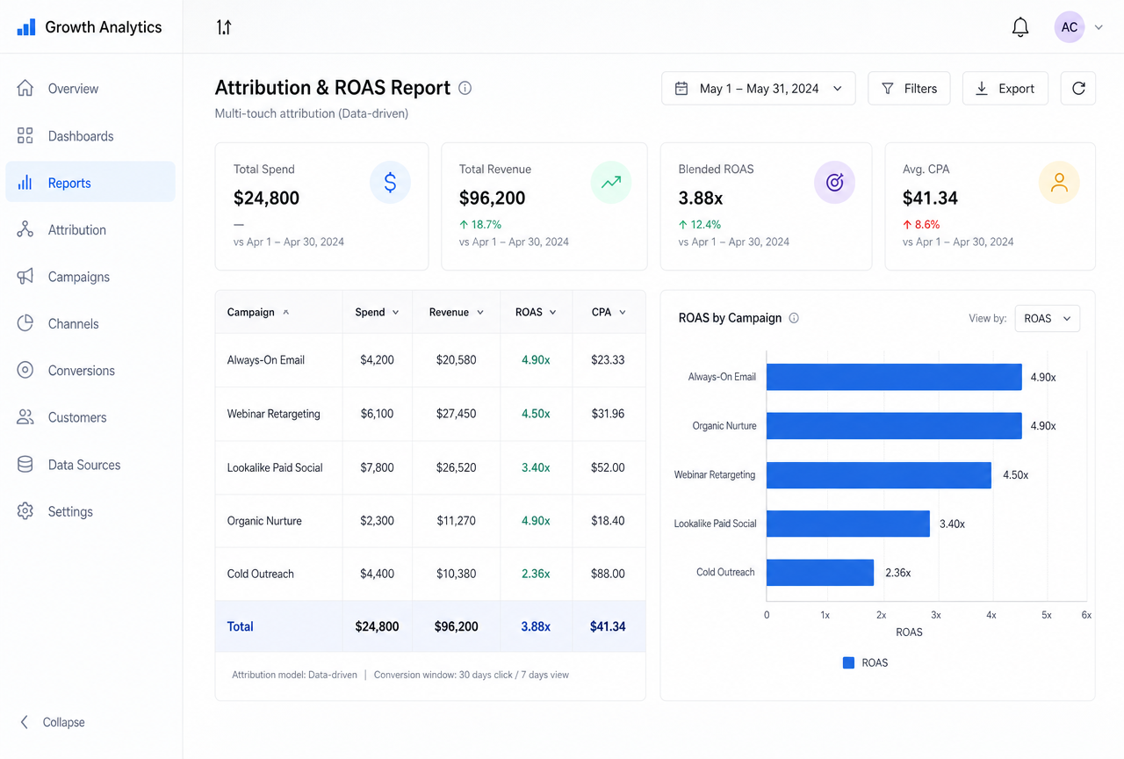Sort table by Revenue column
The height and width of the screenshot is (759, 1124).
pyautogui.click(x=457, y=312)
